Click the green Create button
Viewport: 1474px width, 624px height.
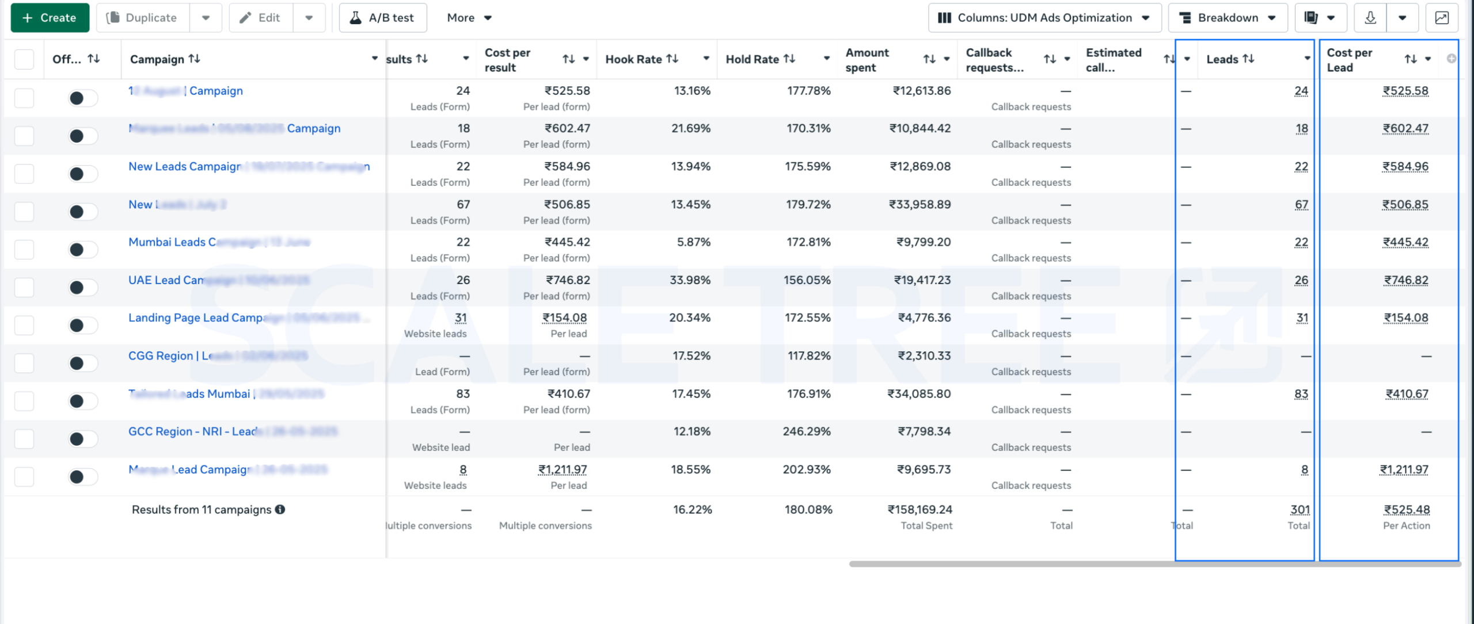[x=50, y=18]
